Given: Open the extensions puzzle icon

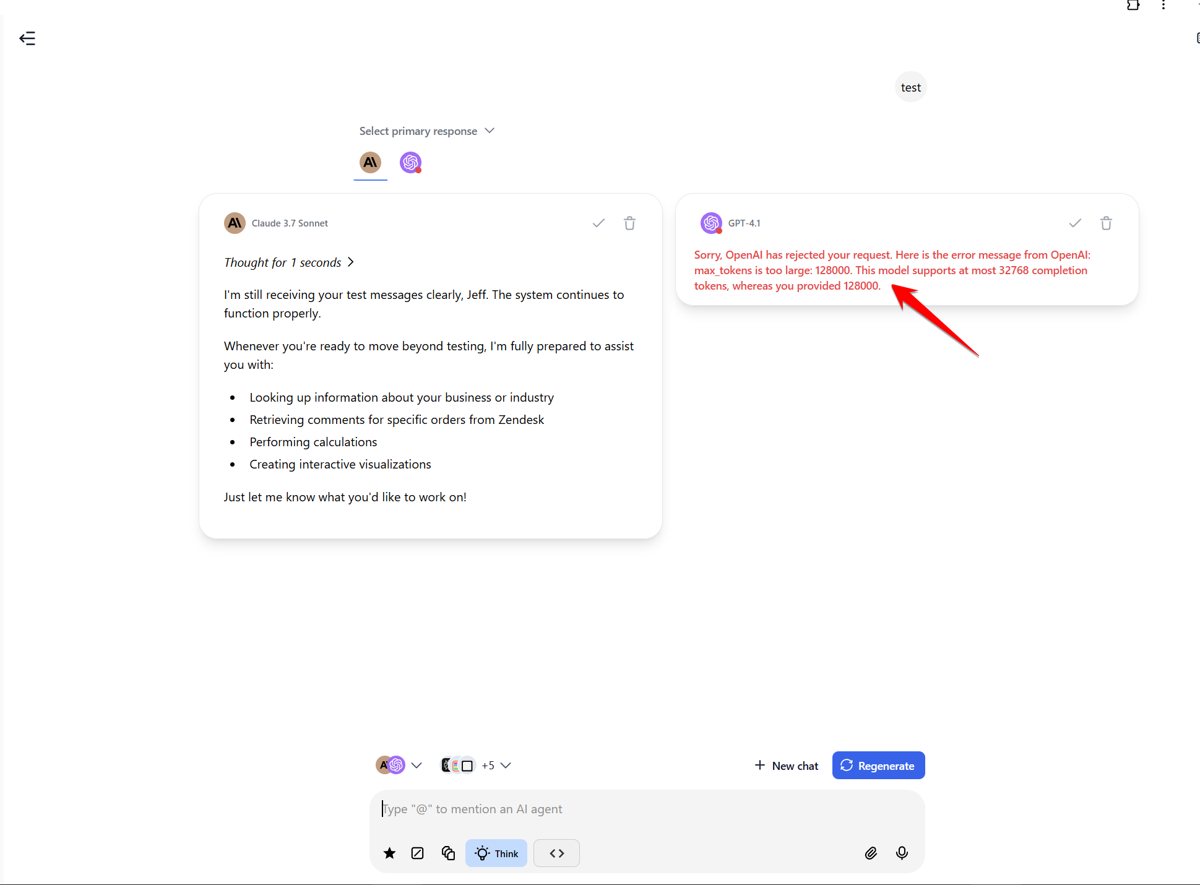Looking at the screenshot, I should coord(1133,5).
